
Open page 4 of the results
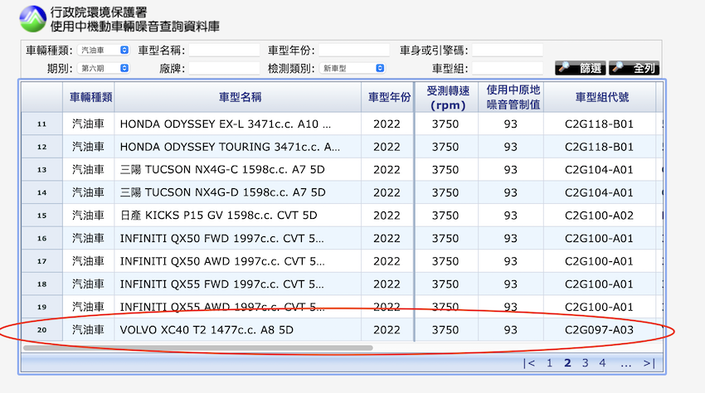(x=602, y=362)
